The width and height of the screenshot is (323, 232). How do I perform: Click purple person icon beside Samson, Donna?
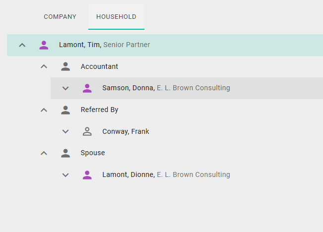pos(87,88)
